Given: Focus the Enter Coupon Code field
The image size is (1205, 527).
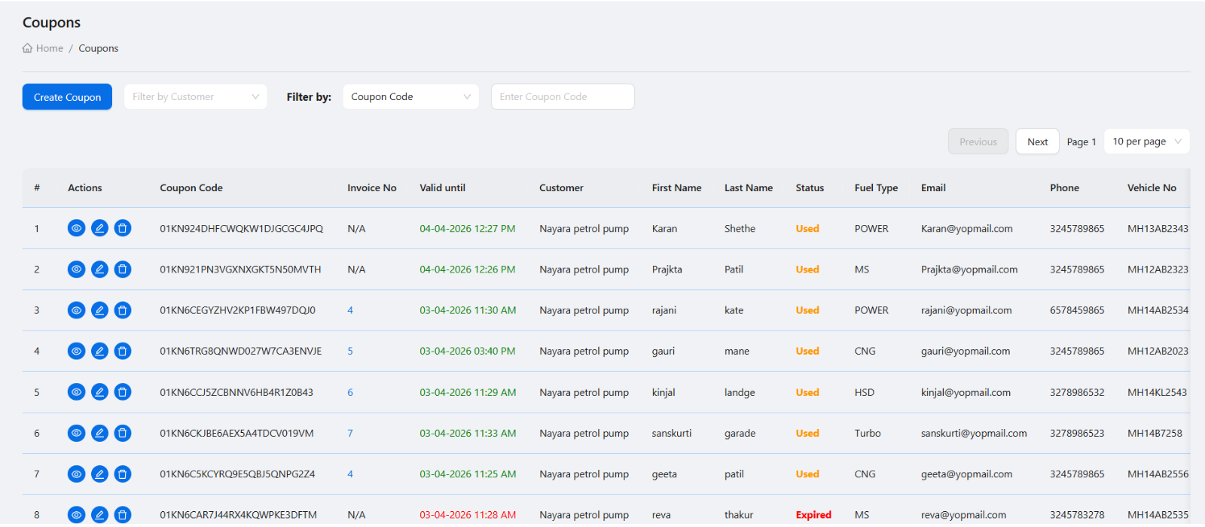Looking at the screenshot, I should point(563,96).
